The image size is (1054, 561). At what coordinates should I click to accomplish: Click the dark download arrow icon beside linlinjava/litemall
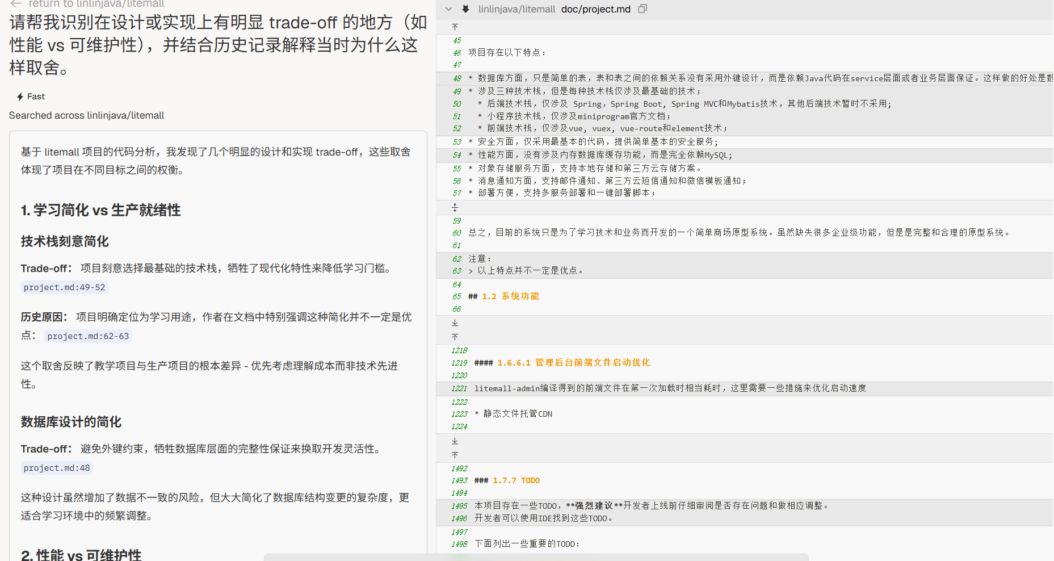(x=465, y=9)
